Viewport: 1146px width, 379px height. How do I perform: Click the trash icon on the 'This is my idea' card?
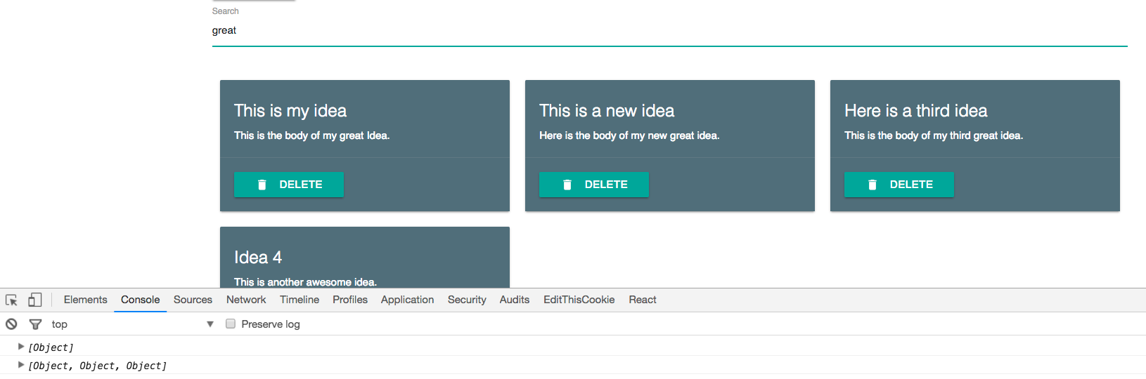click(x=262, y=185)
